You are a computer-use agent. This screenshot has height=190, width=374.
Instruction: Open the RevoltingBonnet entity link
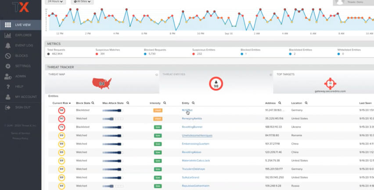click(192, 127)
